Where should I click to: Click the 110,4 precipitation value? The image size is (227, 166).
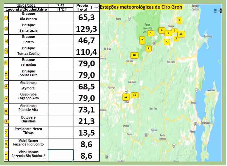click(x=86, y=52)
